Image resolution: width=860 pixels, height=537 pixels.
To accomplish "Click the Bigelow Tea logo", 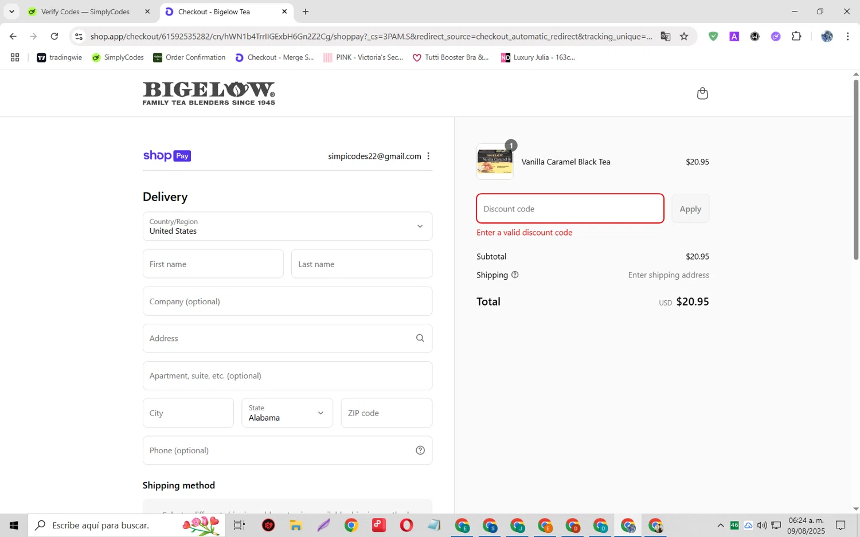I will click(209, 93).
